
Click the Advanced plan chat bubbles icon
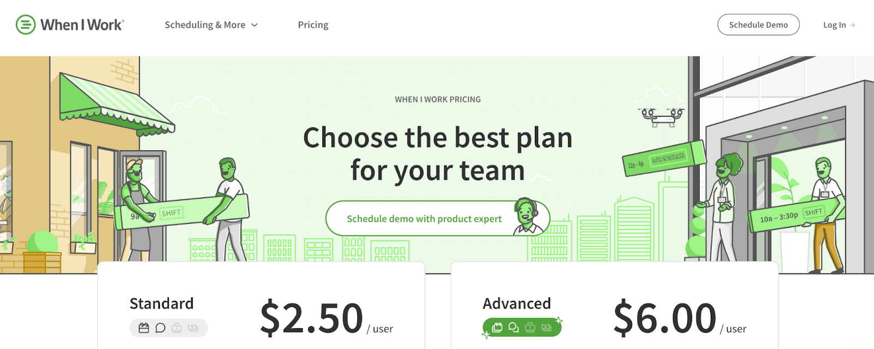pos(513,327)
